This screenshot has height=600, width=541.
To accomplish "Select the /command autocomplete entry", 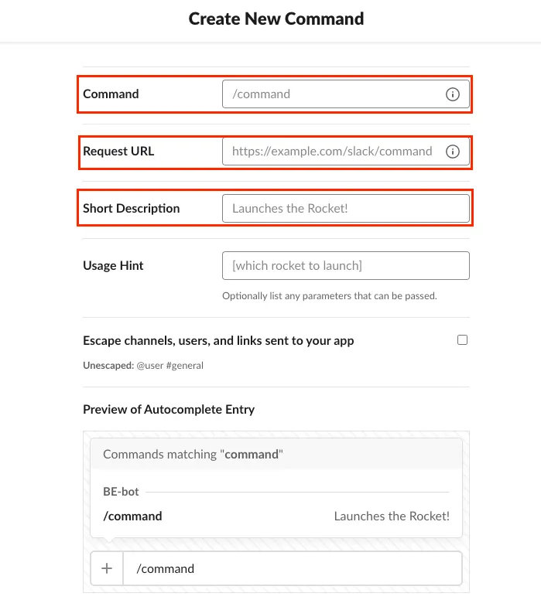I will [132, 516].
